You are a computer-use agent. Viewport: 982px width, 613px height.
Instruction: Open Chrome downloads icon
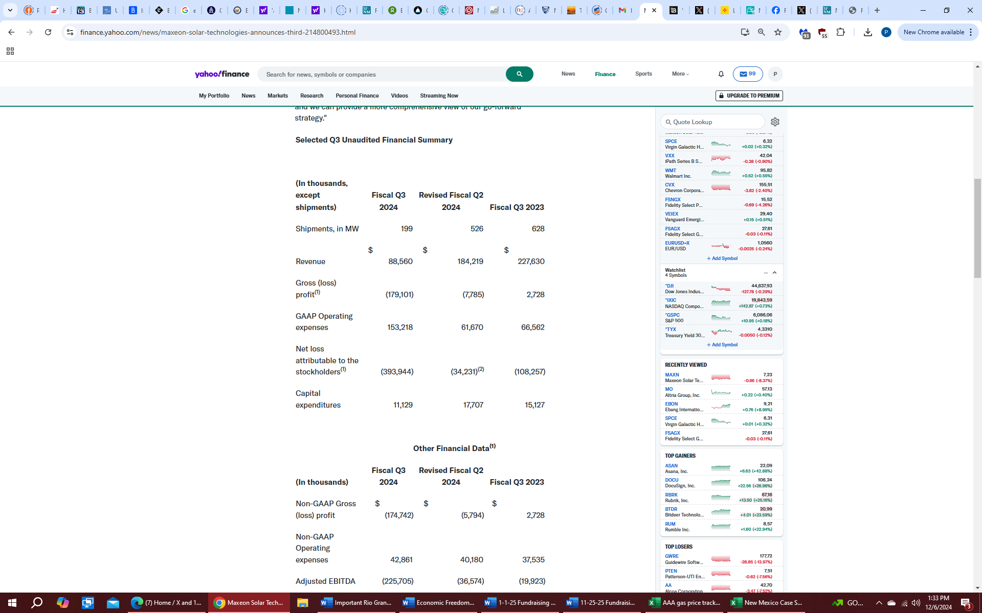pyautogui.click(x=867, y=32)
